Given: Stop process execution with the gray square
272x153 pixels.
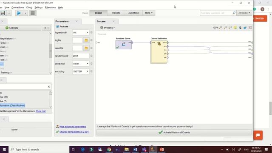Looking at the screenshot, I should [x=32, y=13].
